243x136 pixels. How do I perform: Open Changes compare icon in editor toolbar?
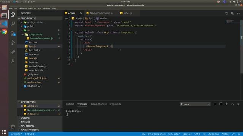click(x=227, y=13)
